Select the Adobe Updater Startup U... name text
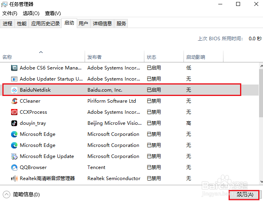The height and width of the screenshot is (203, 263). pyautogui.click(x=51, y=79)
